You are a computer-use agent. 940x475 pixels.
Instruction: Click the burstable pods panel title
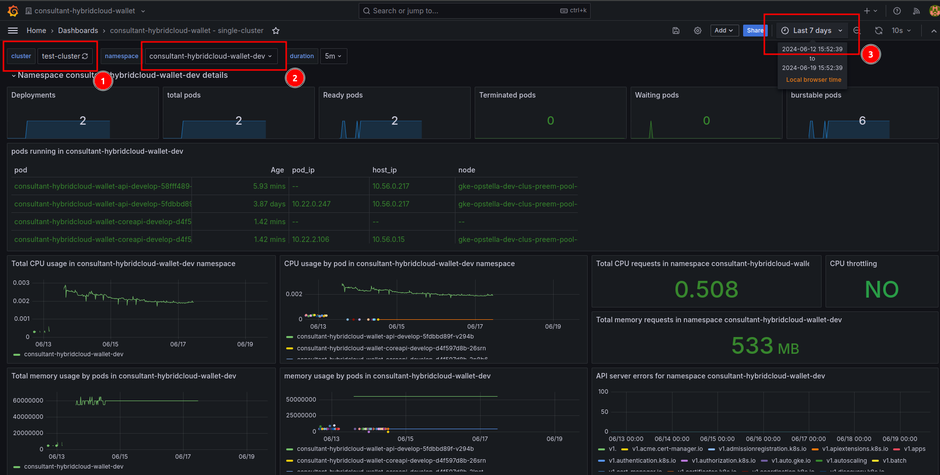point(816,95)
